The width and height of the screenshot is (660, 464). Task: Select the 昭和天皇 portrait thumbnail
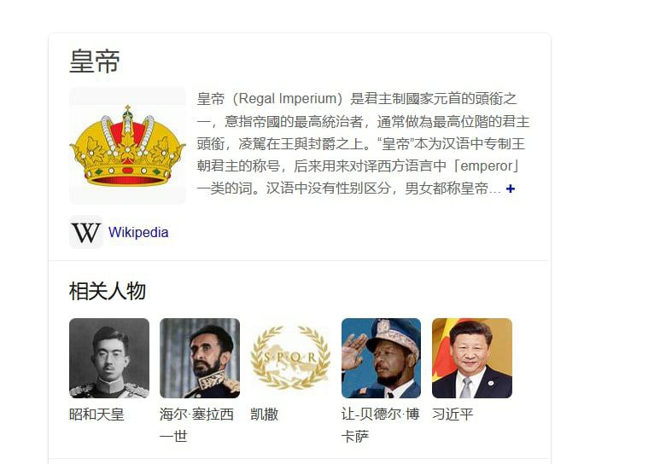point(109,358)
